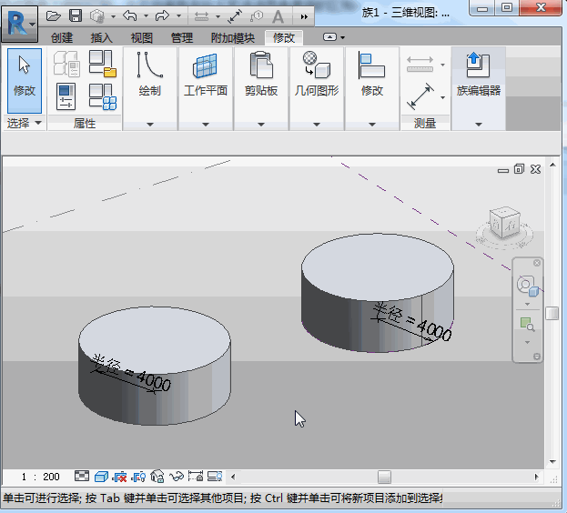Image resolution: width=567 pixels, height=513 pixels.
Task: Switch to the 插入 ribbon tab
Action: [x=102, y=37]
